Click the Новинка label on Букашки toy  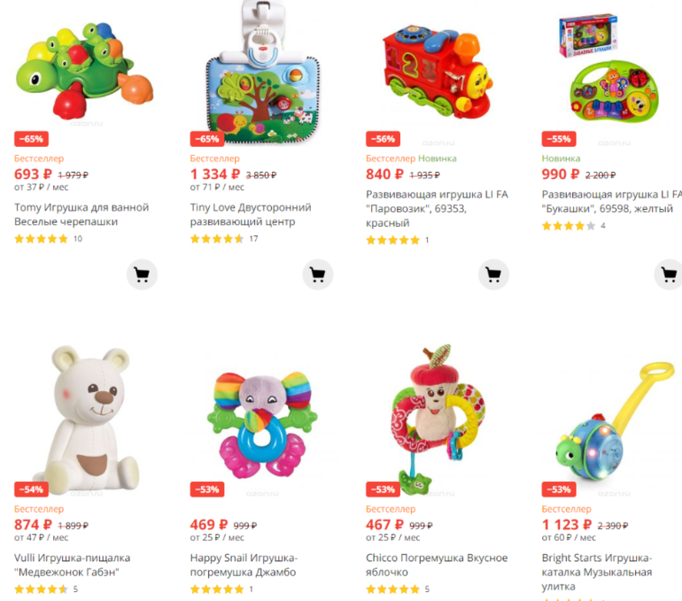click(561, 158)
